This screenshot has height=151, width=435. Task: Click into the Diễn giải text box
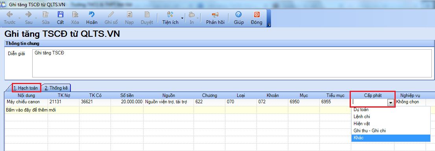point(232,63)
